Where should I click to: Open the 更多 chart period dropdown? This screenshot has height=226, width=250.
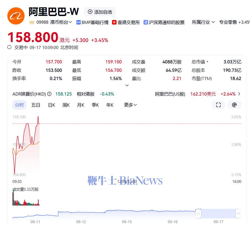130,105
